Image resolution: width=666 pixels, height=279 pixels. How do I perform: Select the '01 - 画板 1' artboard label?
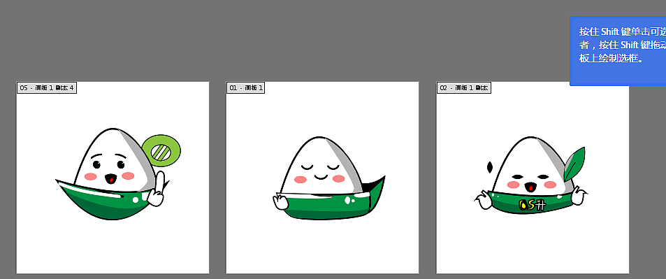coord(245,88)
